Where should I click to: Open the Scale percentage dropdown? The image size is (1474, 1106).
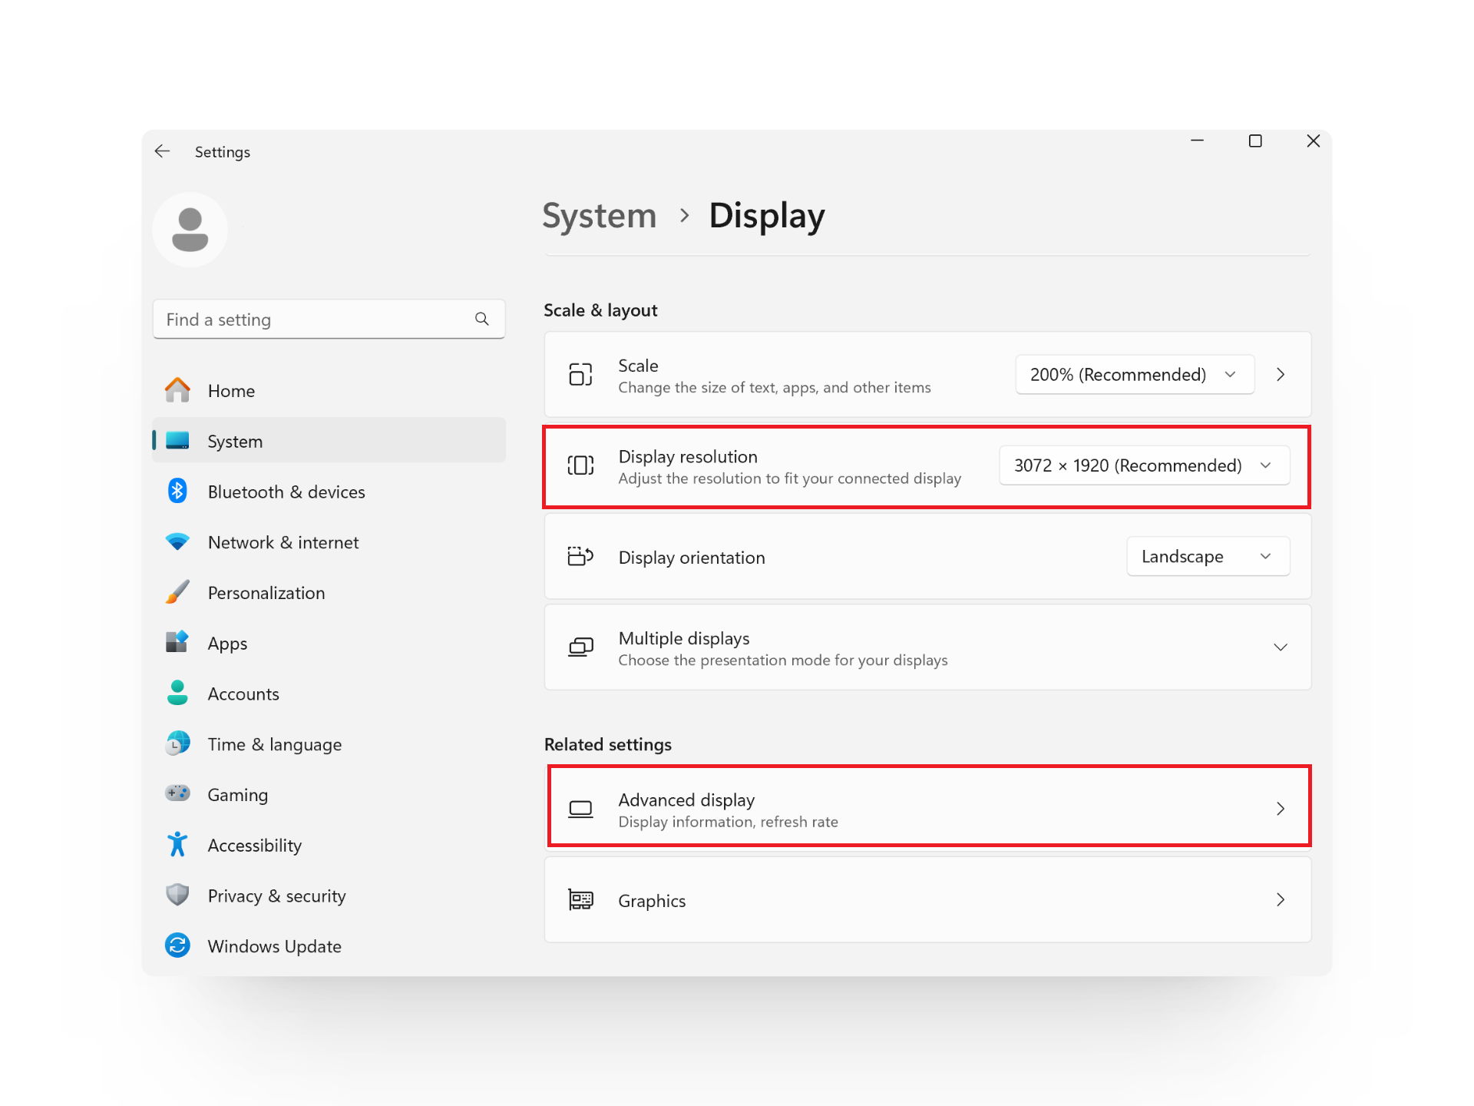click(1134, 374)
